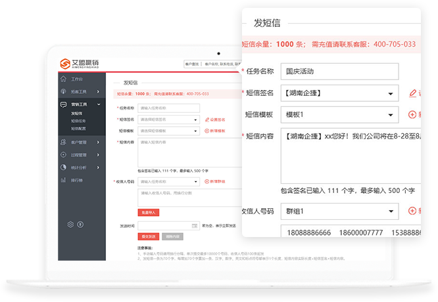The height and width of the screenshot is (302, 438).
Task: Select 短信任务 in the sidebar submenu
Action: pyautogui.click(x=78, y=121)
